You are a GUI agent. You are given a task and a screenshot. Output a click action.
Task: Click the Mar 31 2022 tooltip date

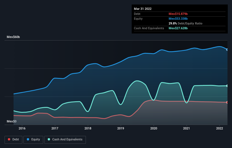click(x=143, y=9)
